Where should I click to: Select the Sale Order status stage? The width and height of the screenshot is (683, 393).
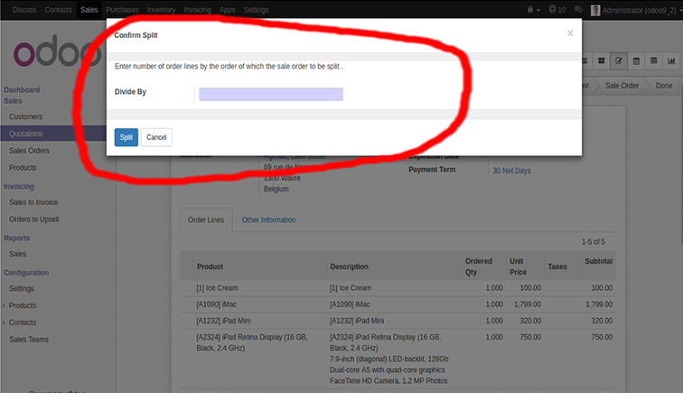[622, 86]
